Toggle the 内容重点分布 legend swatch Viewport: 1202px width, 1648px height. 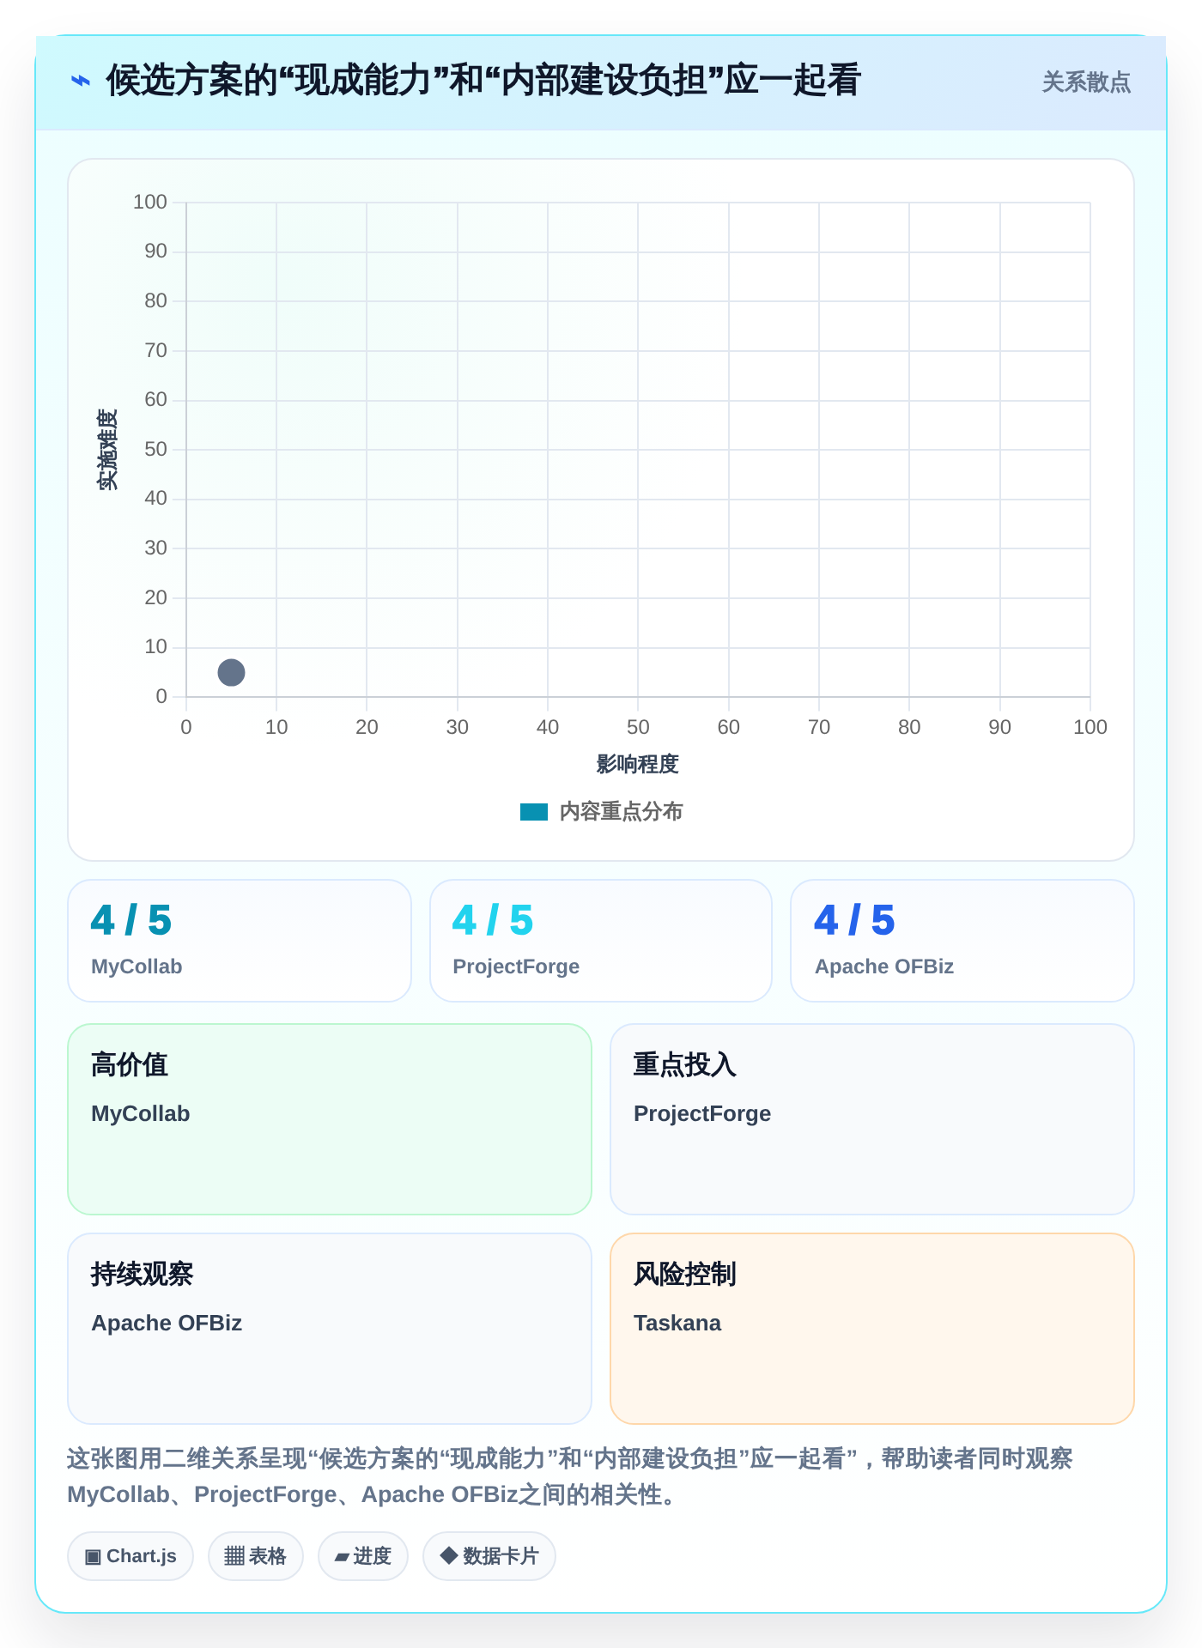point(534,812)
